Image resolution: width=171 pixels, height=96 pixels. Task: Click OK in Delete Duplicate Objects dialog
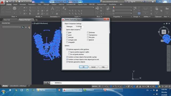pyautogui.click(x=84, y=67)
